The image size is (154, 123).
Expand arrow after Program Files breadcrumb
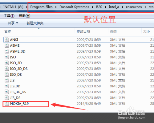(56, 7)
